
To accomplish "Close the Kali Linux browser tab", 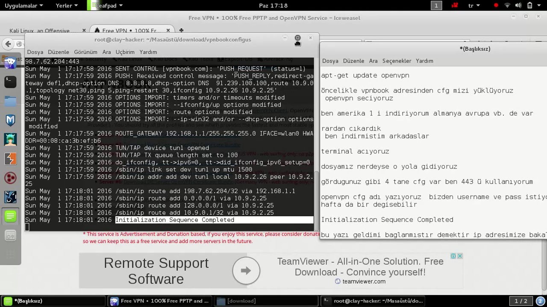I will (84, 31).
